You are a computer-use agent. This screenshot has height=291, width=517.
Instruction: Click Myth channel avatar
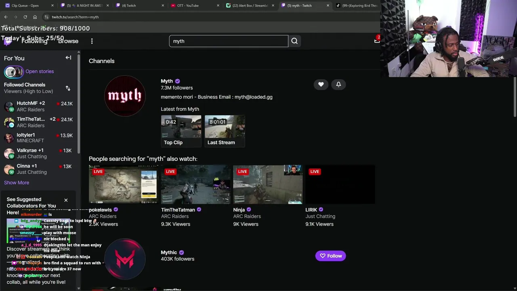(x=125, y=96)
